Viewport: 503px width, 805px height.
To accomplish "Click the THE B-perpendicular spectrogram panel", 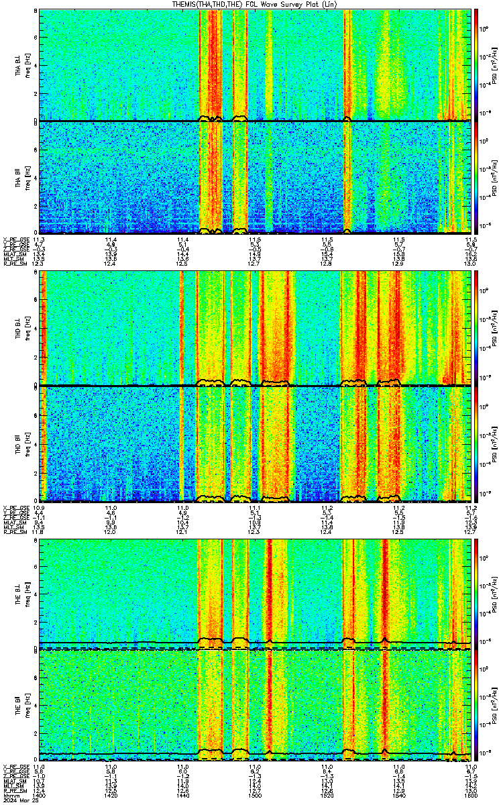I will coord(256,594).
